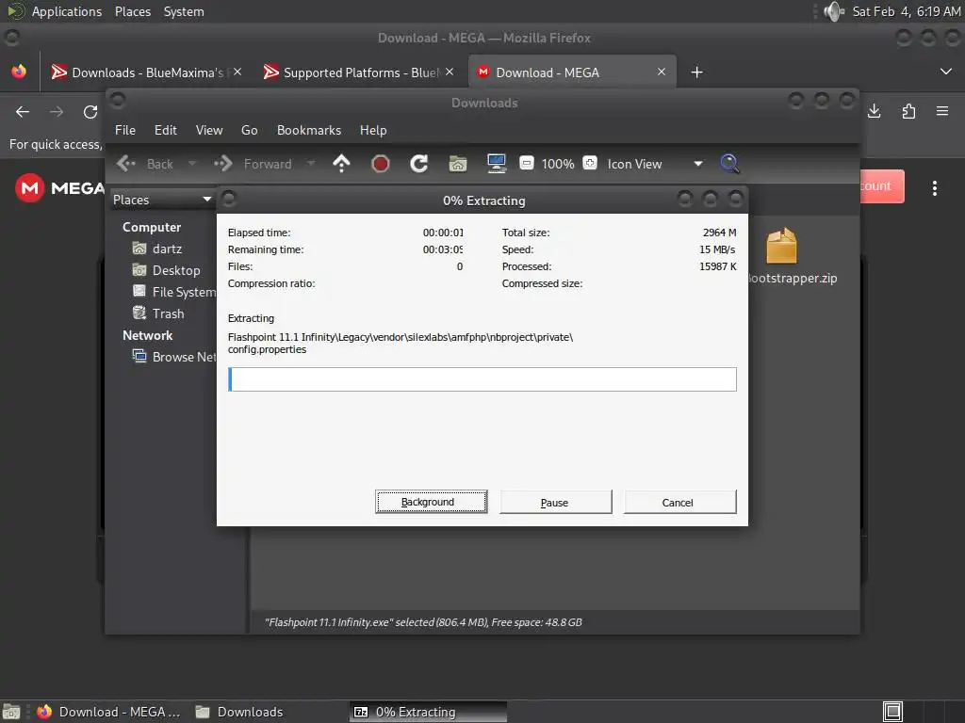Pause the extraction
The image size is (965, 723).
pyautogui.click(x=555, y=502)
